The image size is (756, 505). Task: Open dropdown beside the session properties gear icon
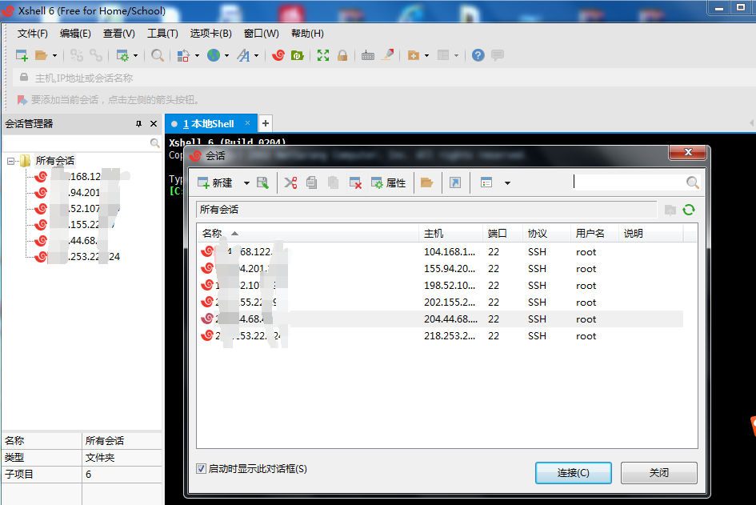pos(135,56)
